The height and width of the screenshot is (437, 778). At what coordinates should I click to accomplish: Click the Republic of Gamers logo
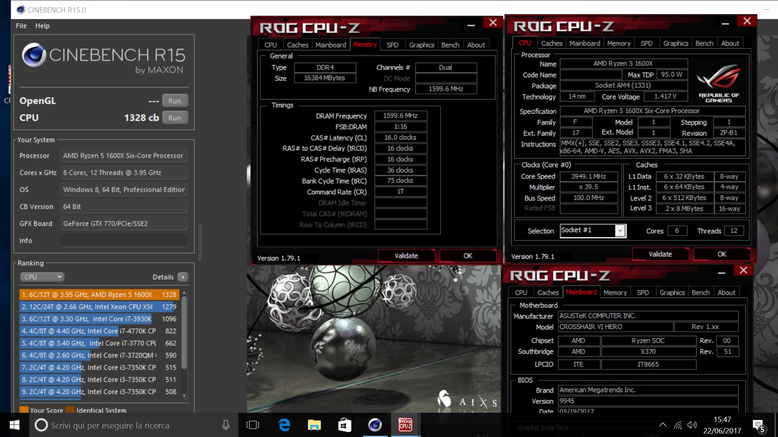[x=719, y=83]
